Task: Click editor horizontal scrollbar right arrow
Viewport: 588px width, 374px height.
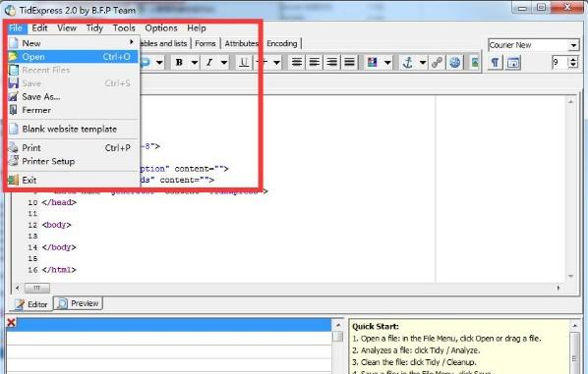Action: 559,288
